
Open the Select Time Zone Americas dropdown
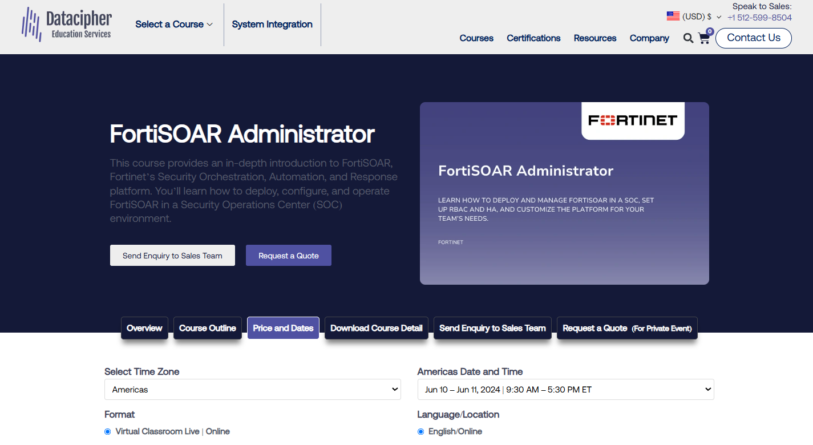[x=253, y=390]
